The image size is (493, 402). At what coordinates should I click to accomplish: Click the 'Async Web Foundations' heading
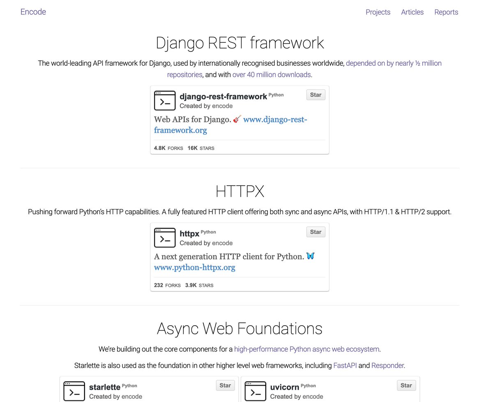240,329
